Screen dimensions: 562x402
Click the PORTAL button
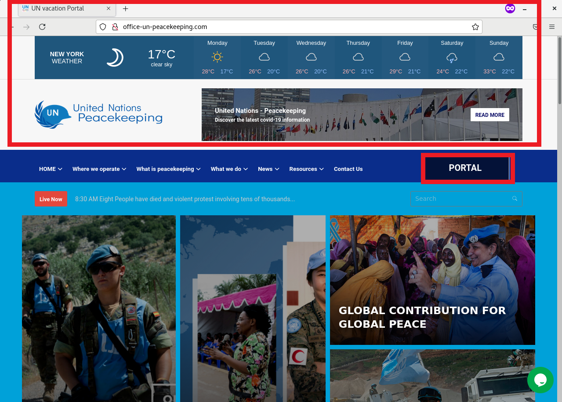click(465, 168)
